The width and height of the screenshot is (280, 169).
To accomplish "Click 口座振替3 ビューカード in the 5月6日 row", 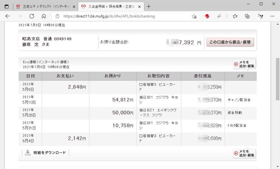I will pos(157,87).
